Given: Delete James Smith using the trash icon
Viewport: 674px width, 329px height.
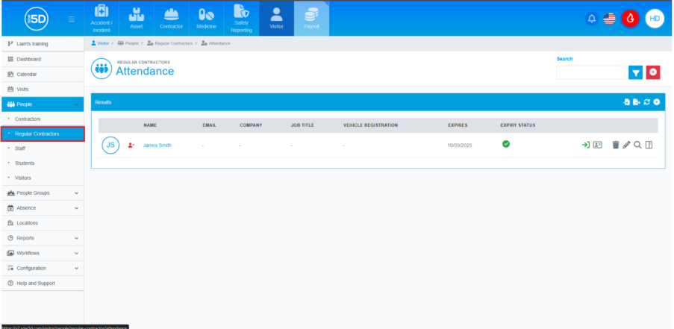Looking at the screenshot, I should coord(616,145).
